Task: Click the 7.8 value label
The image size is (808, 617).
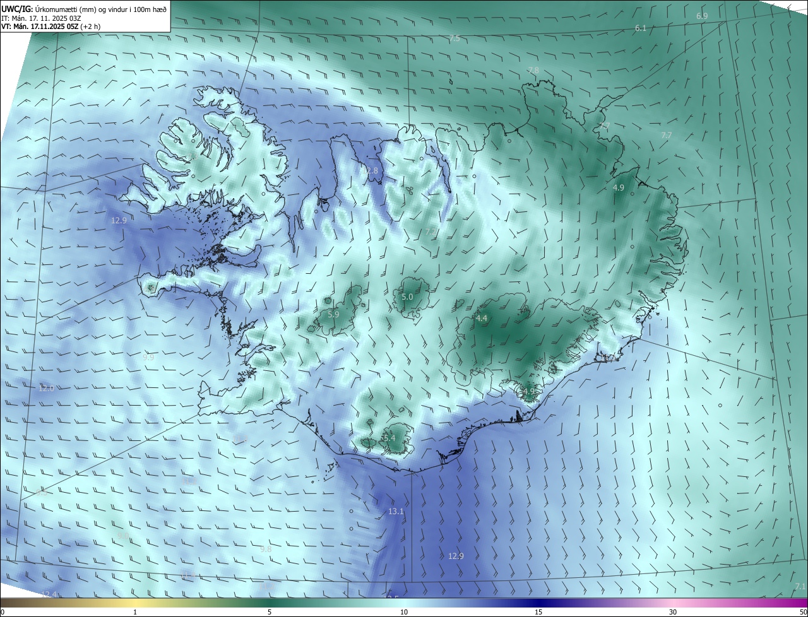Action: (x=533, y=70)
